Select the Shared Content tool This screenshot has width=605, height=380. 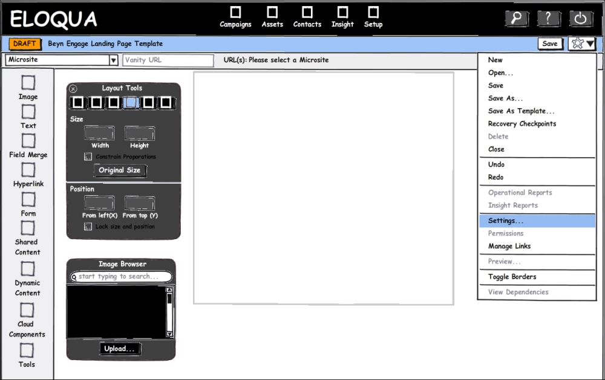coord(28,228)
